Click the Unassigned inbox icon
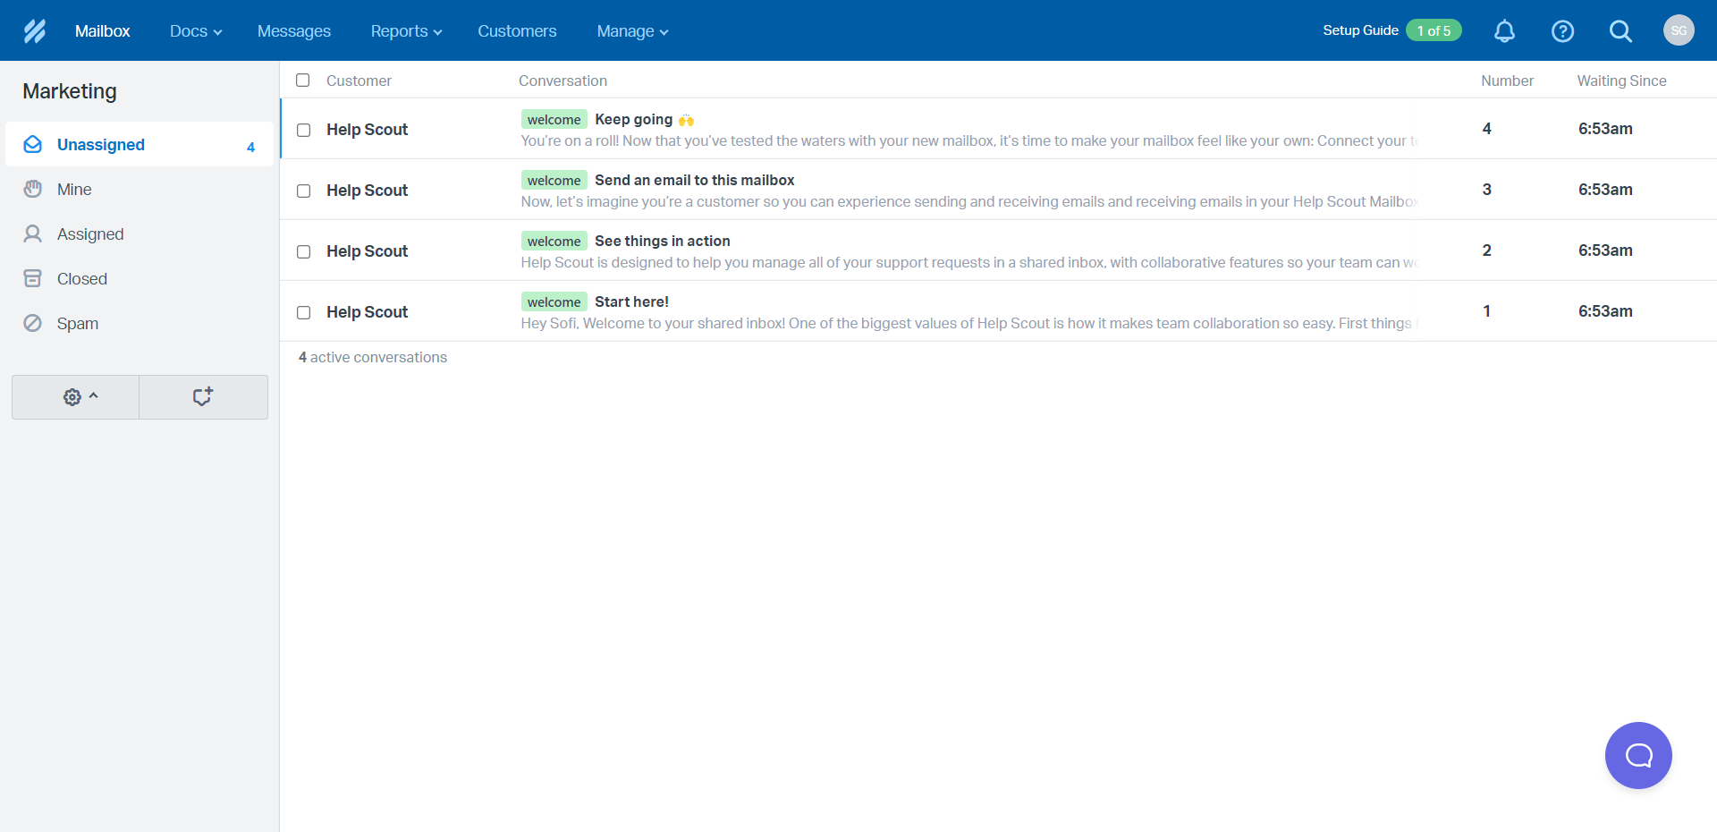1717x832 pixels. point(33,144)
